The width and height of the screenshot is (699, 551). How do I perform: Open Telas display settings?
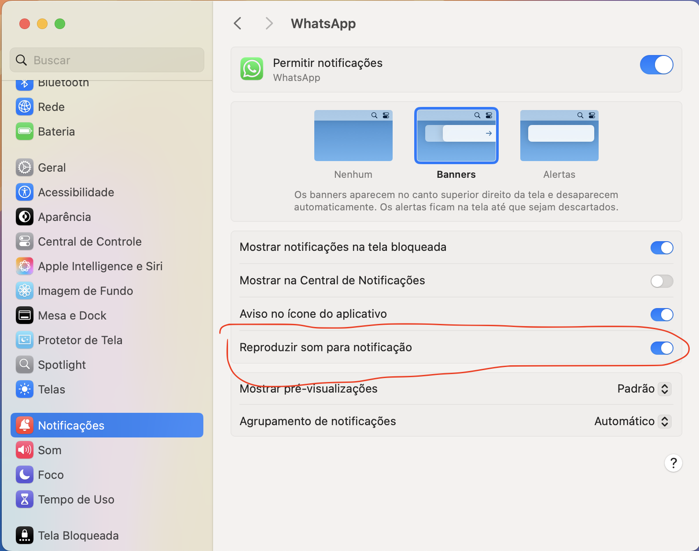[107, 389]
